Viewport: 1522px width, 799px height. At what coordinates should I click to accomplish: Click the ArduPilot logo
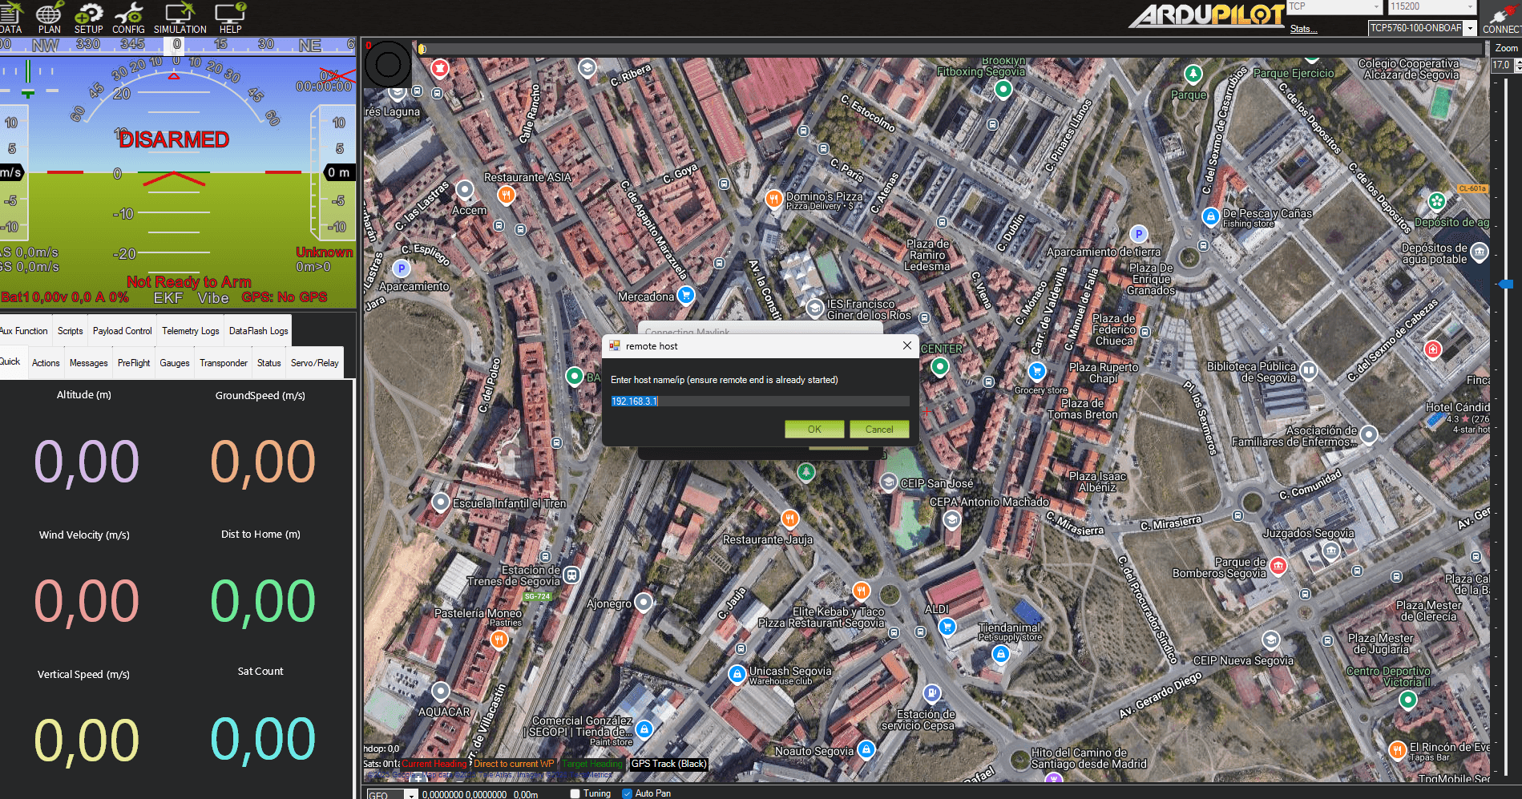pos(1206,15)
